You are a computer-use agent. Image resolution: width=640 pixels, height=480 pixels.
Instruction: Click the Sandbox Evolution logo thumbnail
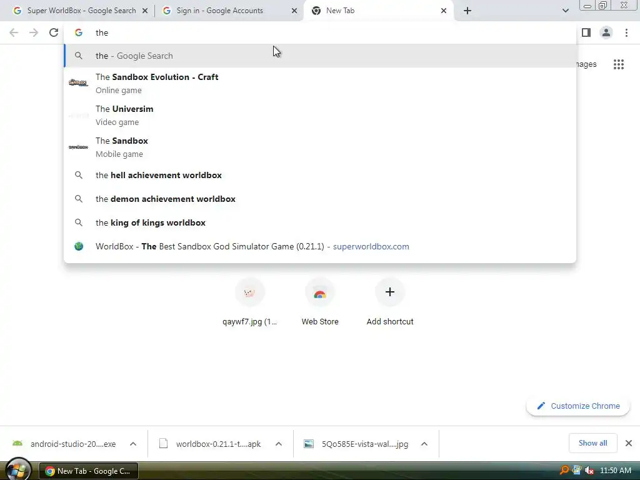[78, 83]
